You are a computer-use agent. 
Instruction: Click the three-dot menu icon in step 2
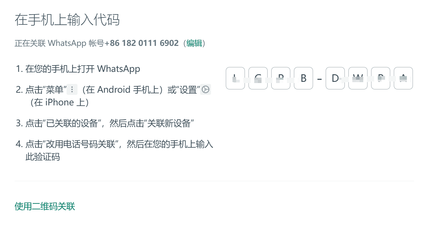click(x=72, y=90)
